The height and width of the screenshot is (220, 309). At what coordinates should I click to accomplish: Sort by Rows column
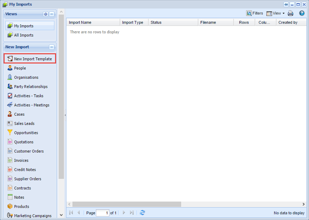tap(244, 22)
